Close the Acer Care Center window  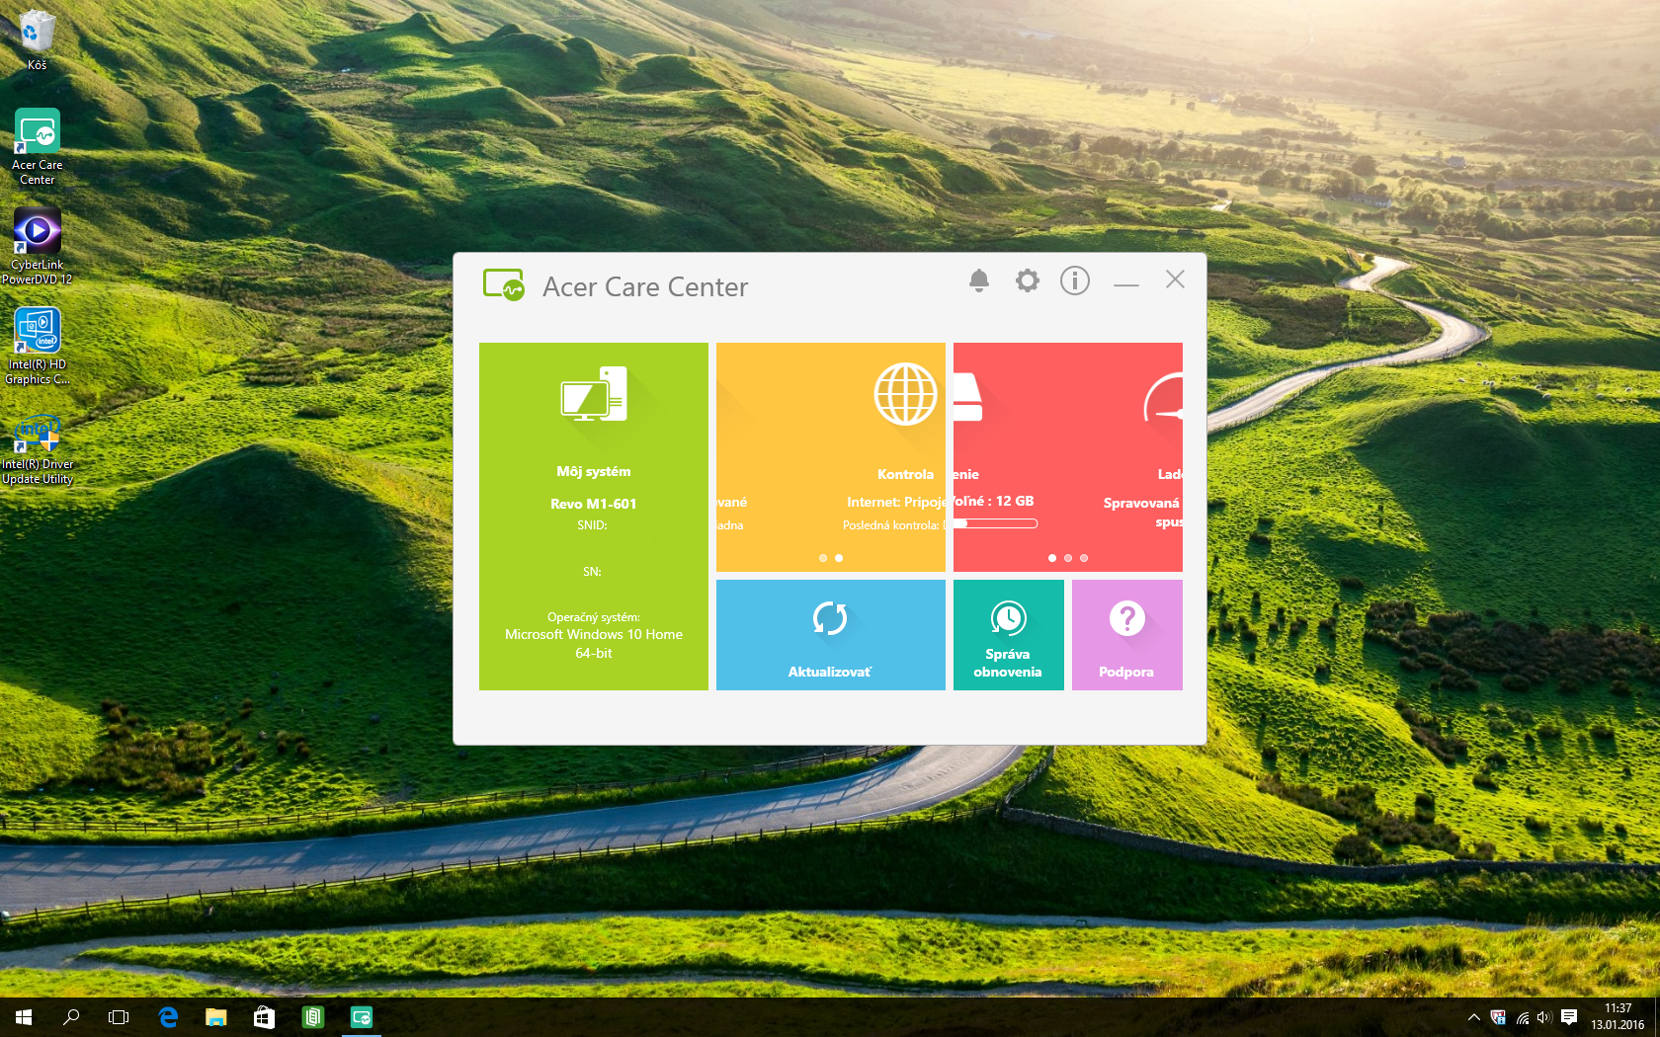click(x=1175, y=279)
